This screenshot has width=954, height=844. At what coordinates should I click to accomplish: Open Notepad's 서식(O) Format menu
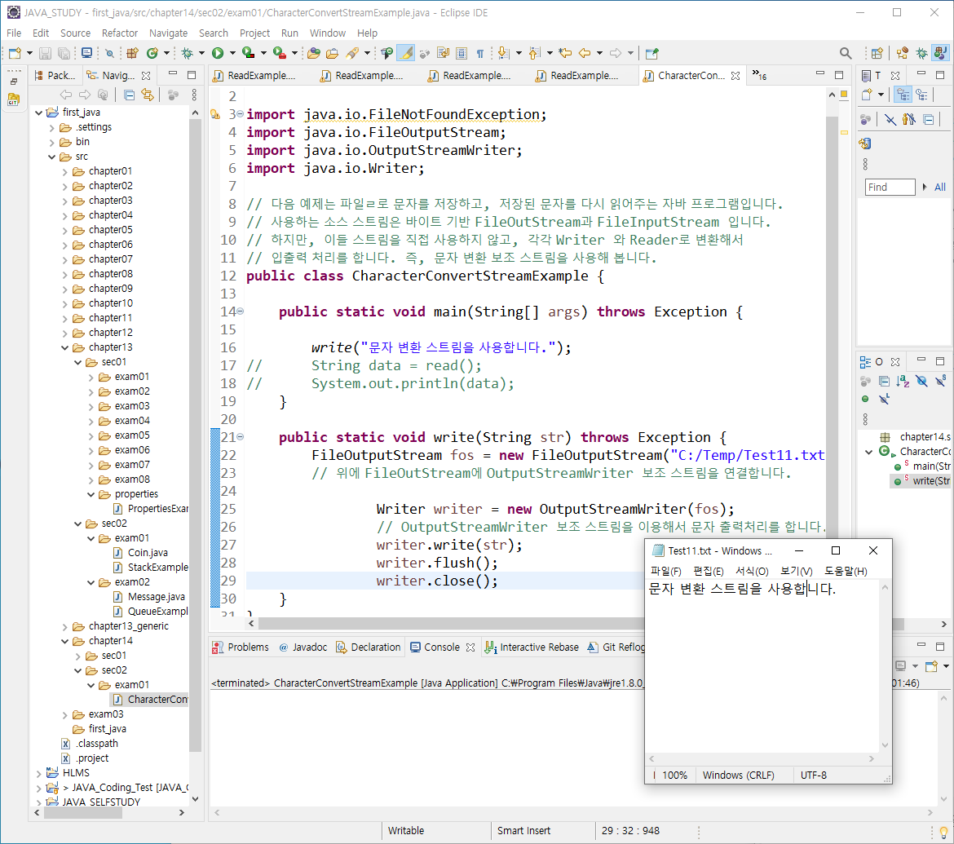click(751, 572)
